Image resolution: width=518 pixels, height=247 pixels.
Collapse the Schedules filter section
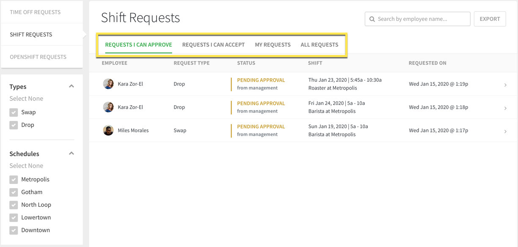click(x=72, y=153)
